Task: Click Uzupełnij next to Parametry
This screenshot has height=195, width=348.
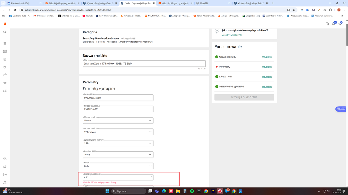Action: (267, 67)
